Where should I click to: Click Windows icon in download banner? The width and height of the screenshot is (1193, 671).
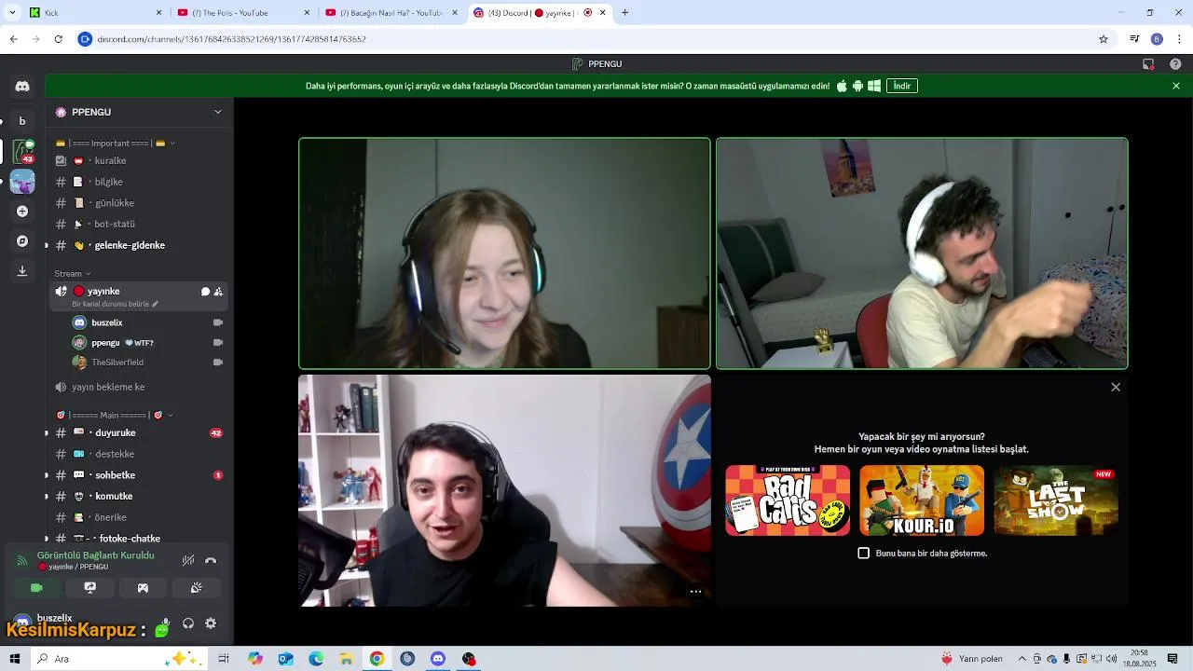click(x=874, y=86)
